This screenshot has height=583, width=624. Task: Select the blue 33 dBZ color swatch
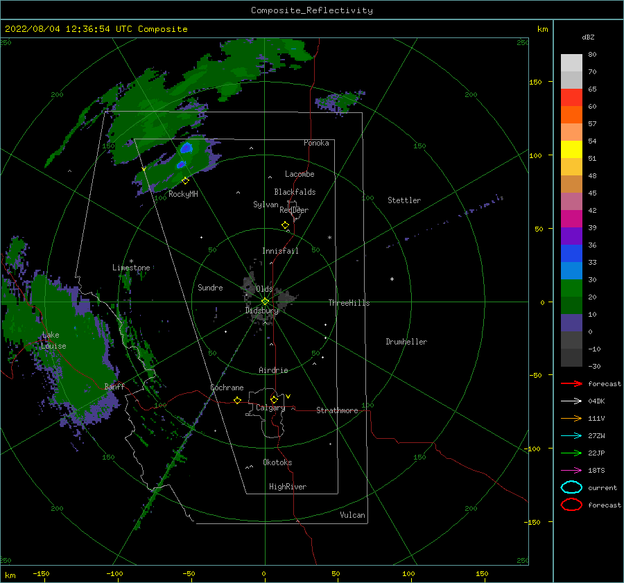[x=571, y=254]
